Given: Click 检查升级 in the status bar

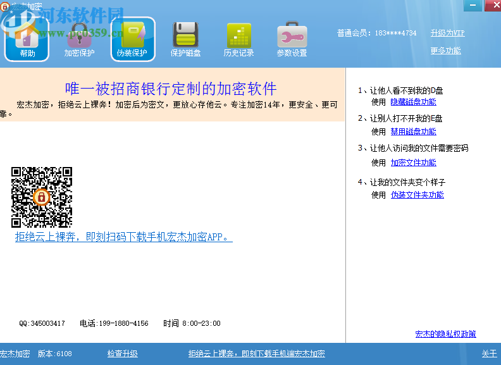Looking at the screenshot, I should 122,354.
